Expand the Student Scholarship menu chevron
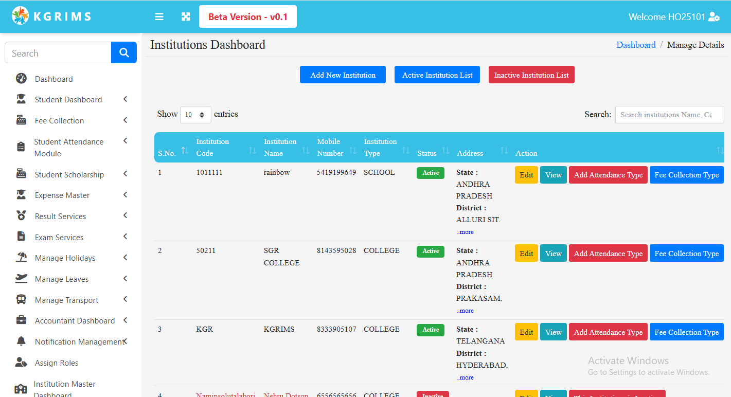Screen dimensions: 731x397 pyautogui.click(x=125, y=174)
